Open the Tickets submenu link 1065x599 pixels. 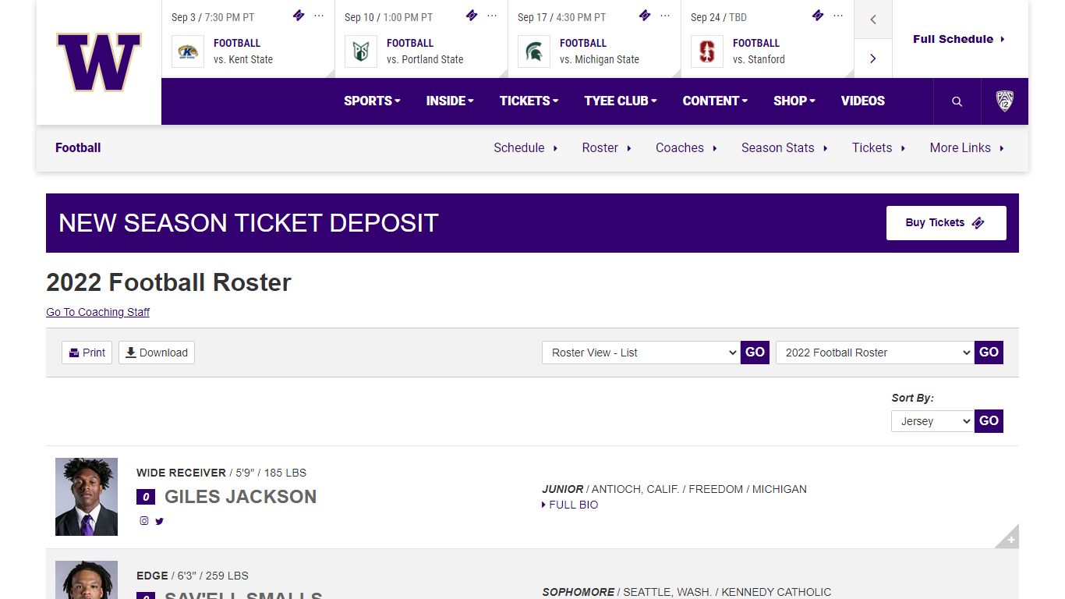(x=879, y=147)
